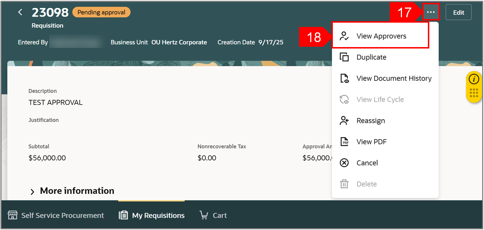Click the Pending approval status badge
The height and width of the screenshot is (230, 484).
tap(101, 12)
